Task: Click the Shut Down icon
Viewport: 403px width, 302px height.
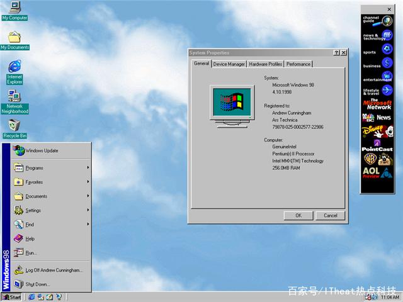Action: (18, 284)
